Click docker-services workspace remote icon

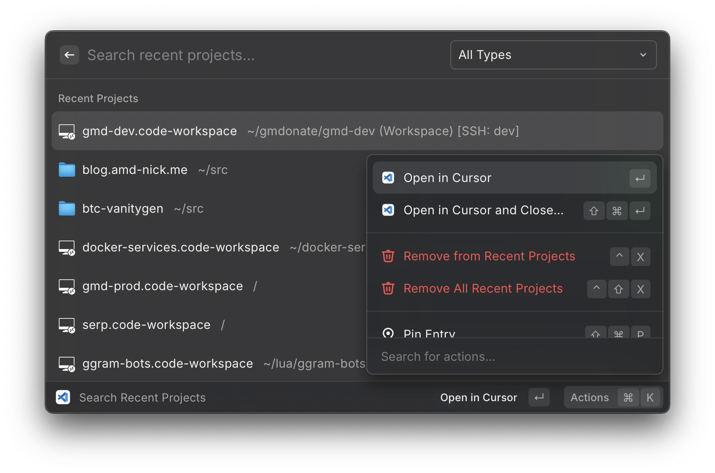[x=67, y=248]
